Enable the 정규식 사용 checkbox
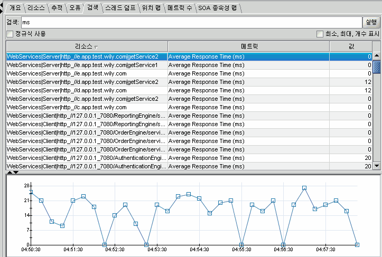The width and height of the screenshot is (382, 257). click(x=10, y=34)
